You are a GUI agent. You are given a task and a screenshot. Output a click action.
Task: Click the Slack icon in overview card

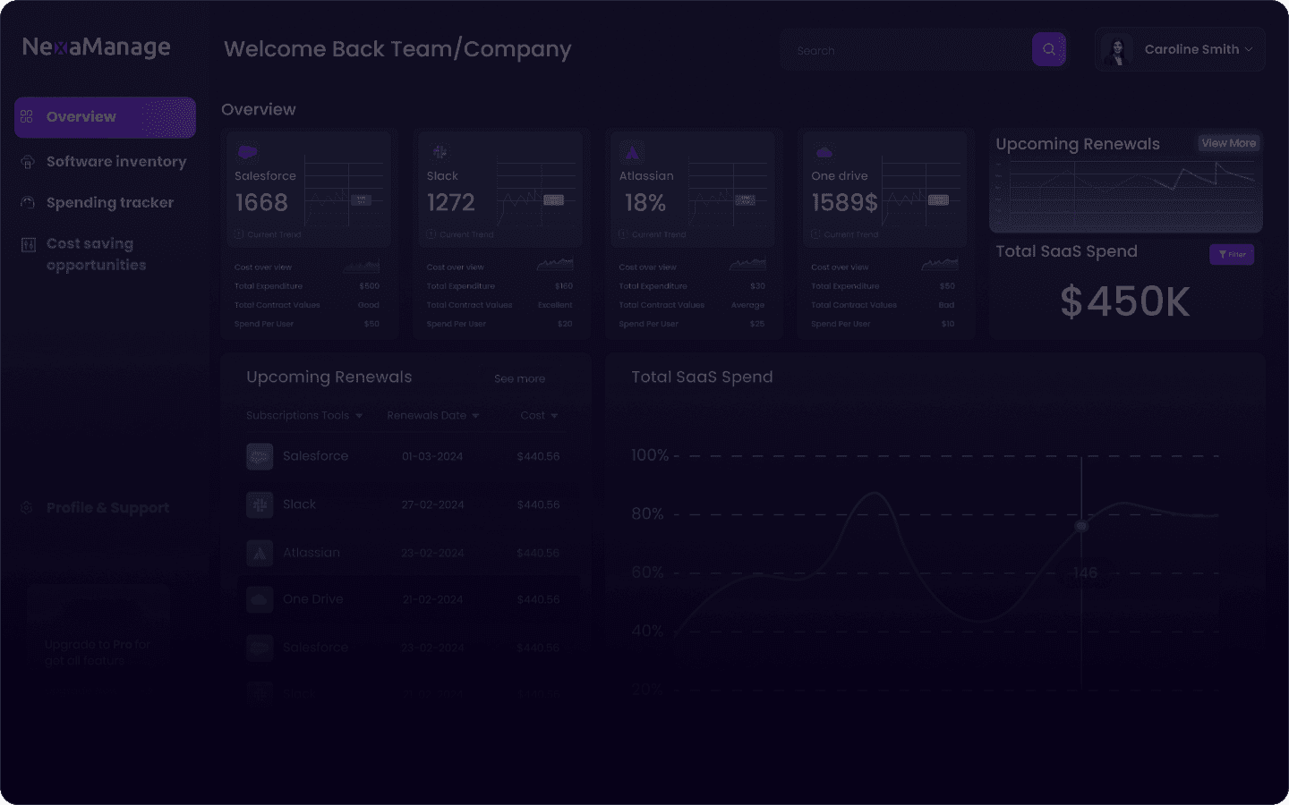440,152
